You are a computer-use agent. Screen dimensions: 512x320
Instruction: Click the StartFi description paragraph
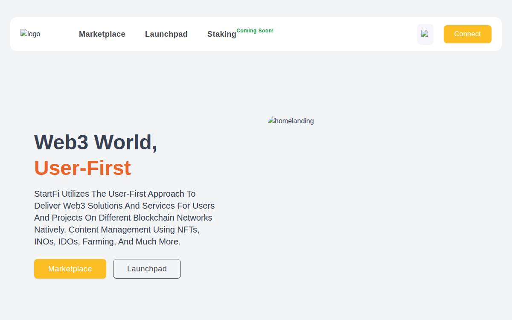pos(125,218)
